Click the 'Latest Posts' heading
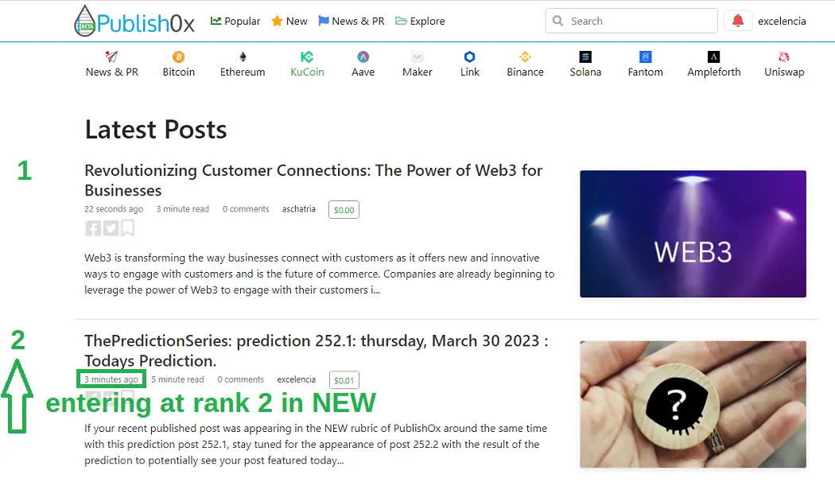Viewport: 835px width, 486px height. coord(156,130)
